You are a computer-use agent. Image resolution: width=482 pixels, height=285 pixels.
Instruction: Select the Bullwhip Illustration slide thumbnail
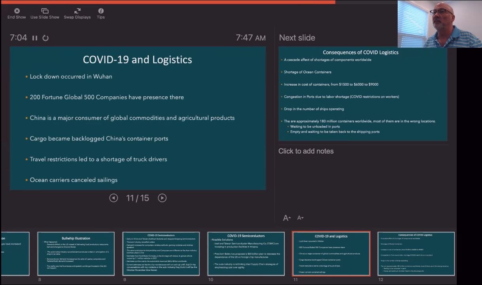[x=76, y=253]
